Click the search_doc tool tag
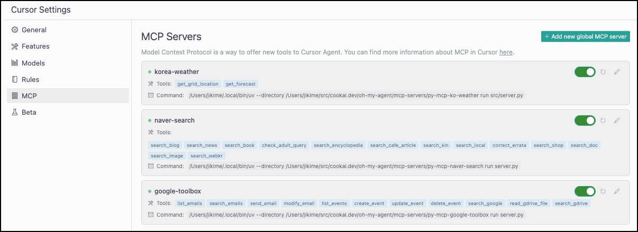Image resolution: width=638 pixels, height=232 pixels. click(x=585, y=145)
